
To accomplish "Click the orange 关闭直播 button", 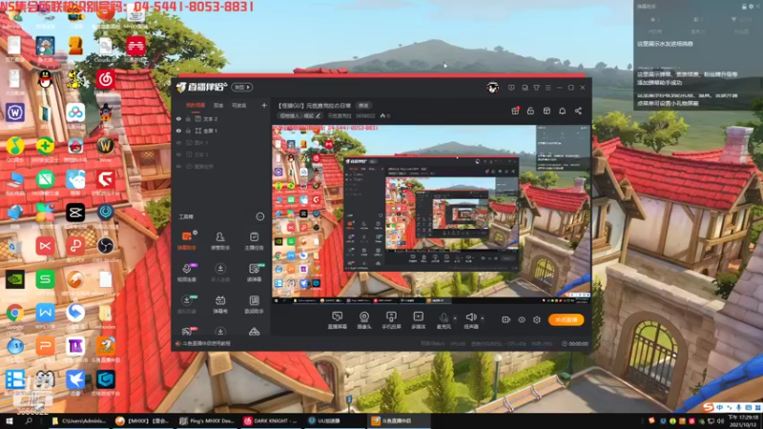I will [566, 319].
